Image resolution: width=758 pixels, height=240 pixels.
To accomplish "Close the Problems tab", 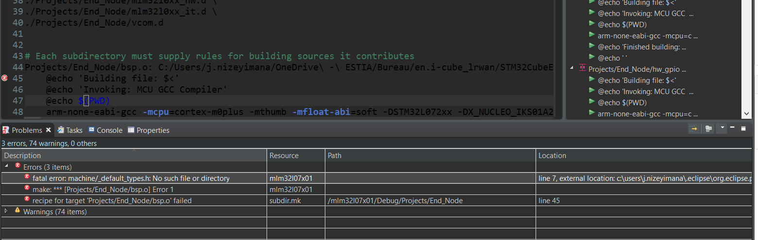I will (x=49, y=130).
